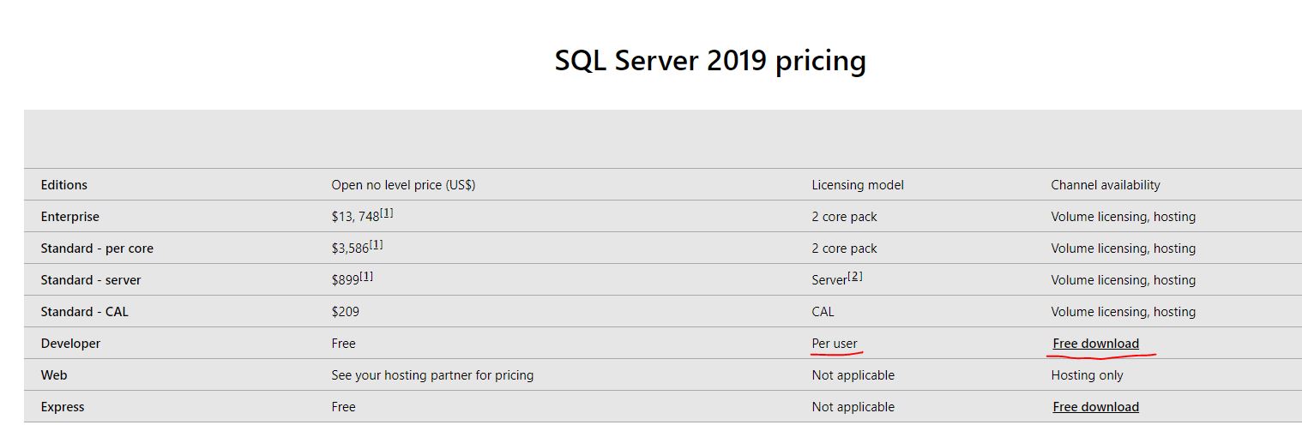
Task: Select the Open no level price (US$) header
Action: [403, 185]
